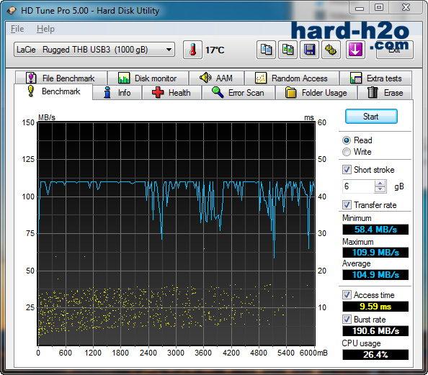
Task: Click the 26.4% CPU usage value
Action: point(375,355)
